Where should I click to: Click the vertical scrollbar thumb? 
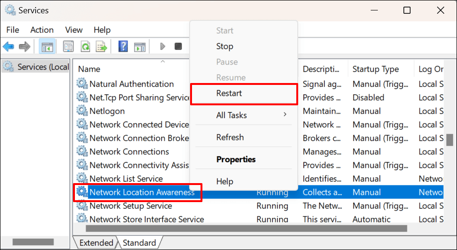pyautogui.click(x=449, y=141)
